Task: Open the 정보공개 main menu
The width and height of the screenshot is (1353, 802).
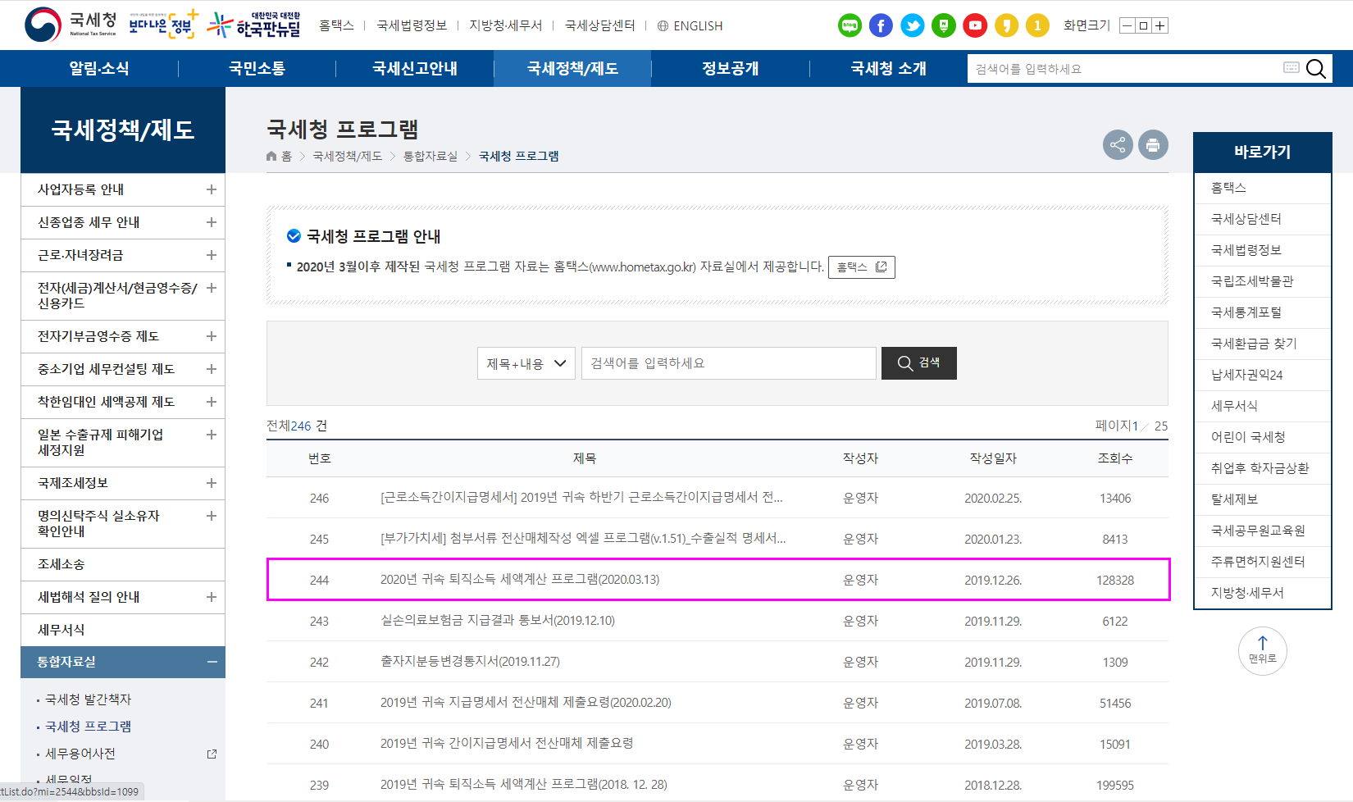Action: pyautogui.click(x=730, y=69)
